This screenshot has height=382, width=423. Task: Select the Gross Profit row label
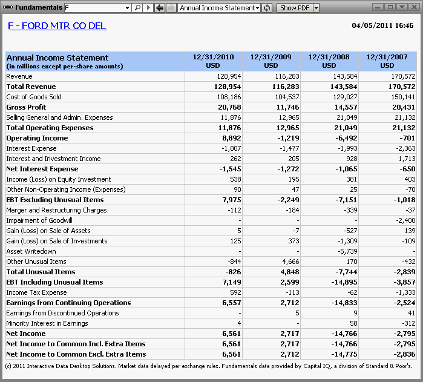[26, 107]
